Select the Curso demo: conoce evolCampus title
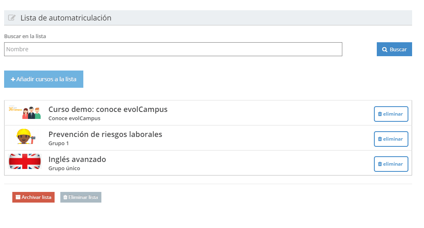The width and height of the screenshot is (424, 228). [x=108, y=109]
